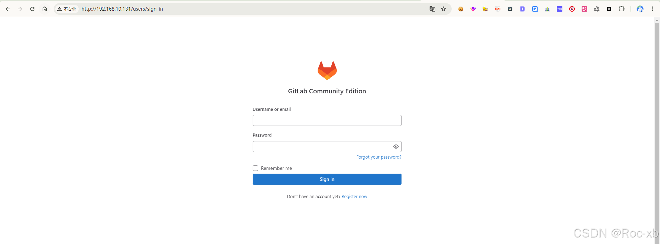Open the purple D extension icon

522,9
